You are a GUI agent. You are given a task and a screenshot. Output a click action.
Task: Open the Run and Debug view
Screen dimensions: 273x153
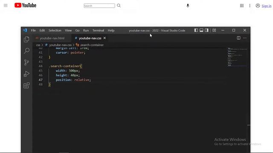click(x=26, y=74)
